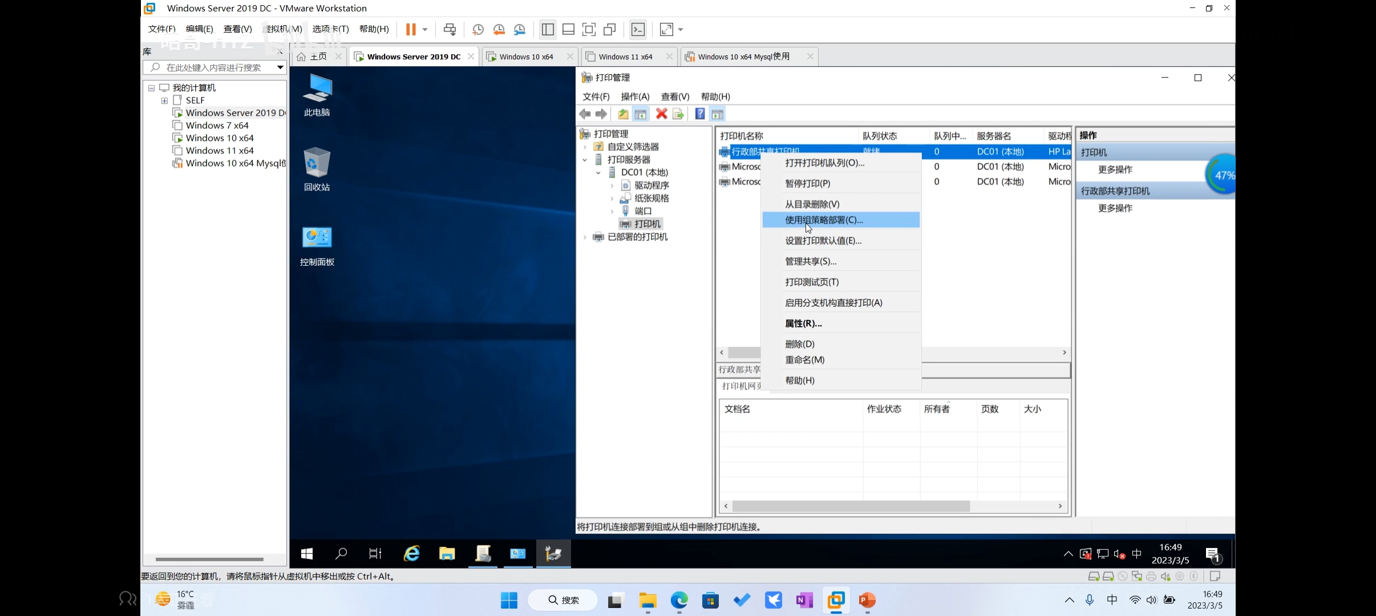Click 更多操作 under 行政部共享打印机
The height and width of the screenshot is (616, 1376).
click(x=1115, y=208)
